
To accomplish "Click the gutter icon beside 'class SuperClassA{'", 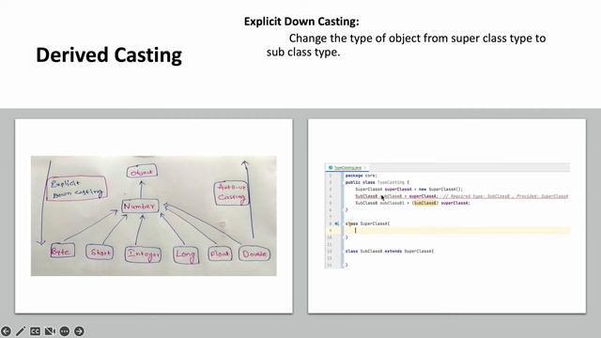I will click(336, 223).
